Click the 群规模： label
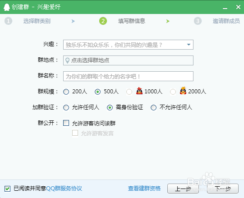 [x=48, y=92]
